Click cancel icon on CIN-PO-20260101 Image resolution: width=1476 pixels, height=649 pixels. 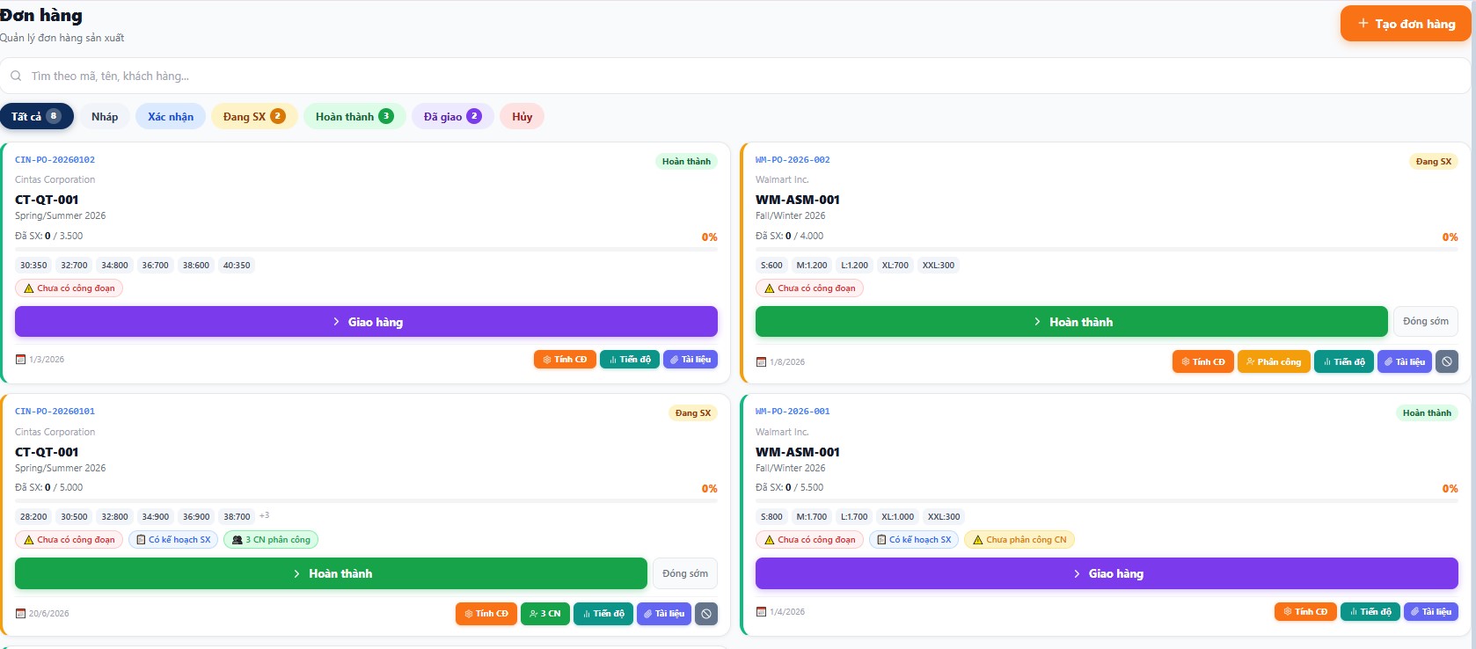point(706,614)
